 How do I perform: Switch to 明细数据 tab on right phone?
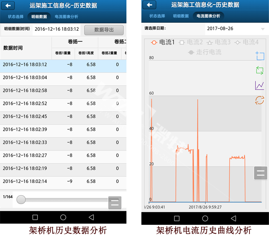point(181,16)
